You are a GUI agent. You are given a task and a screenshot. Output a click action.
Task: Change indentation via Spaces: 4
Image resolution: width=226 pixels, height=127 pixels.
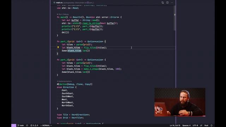186,126
